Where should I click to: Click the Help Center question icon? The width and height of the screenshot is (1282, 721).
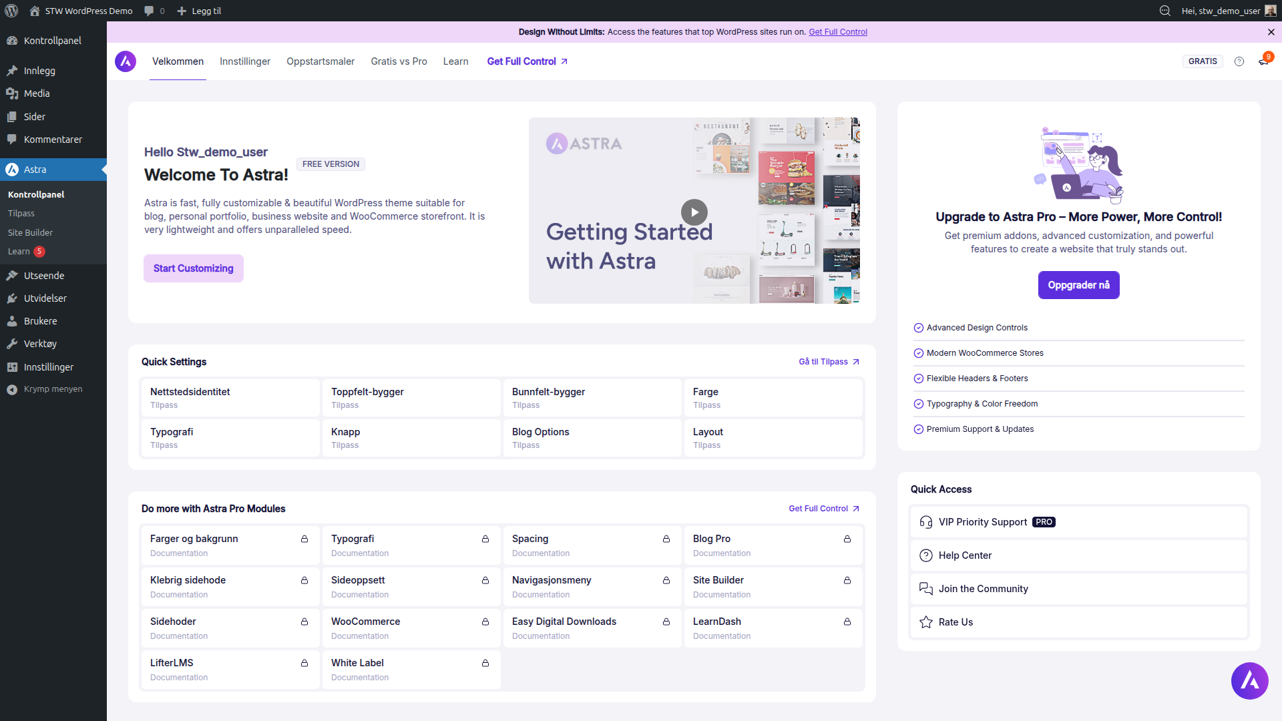[926, 555]
